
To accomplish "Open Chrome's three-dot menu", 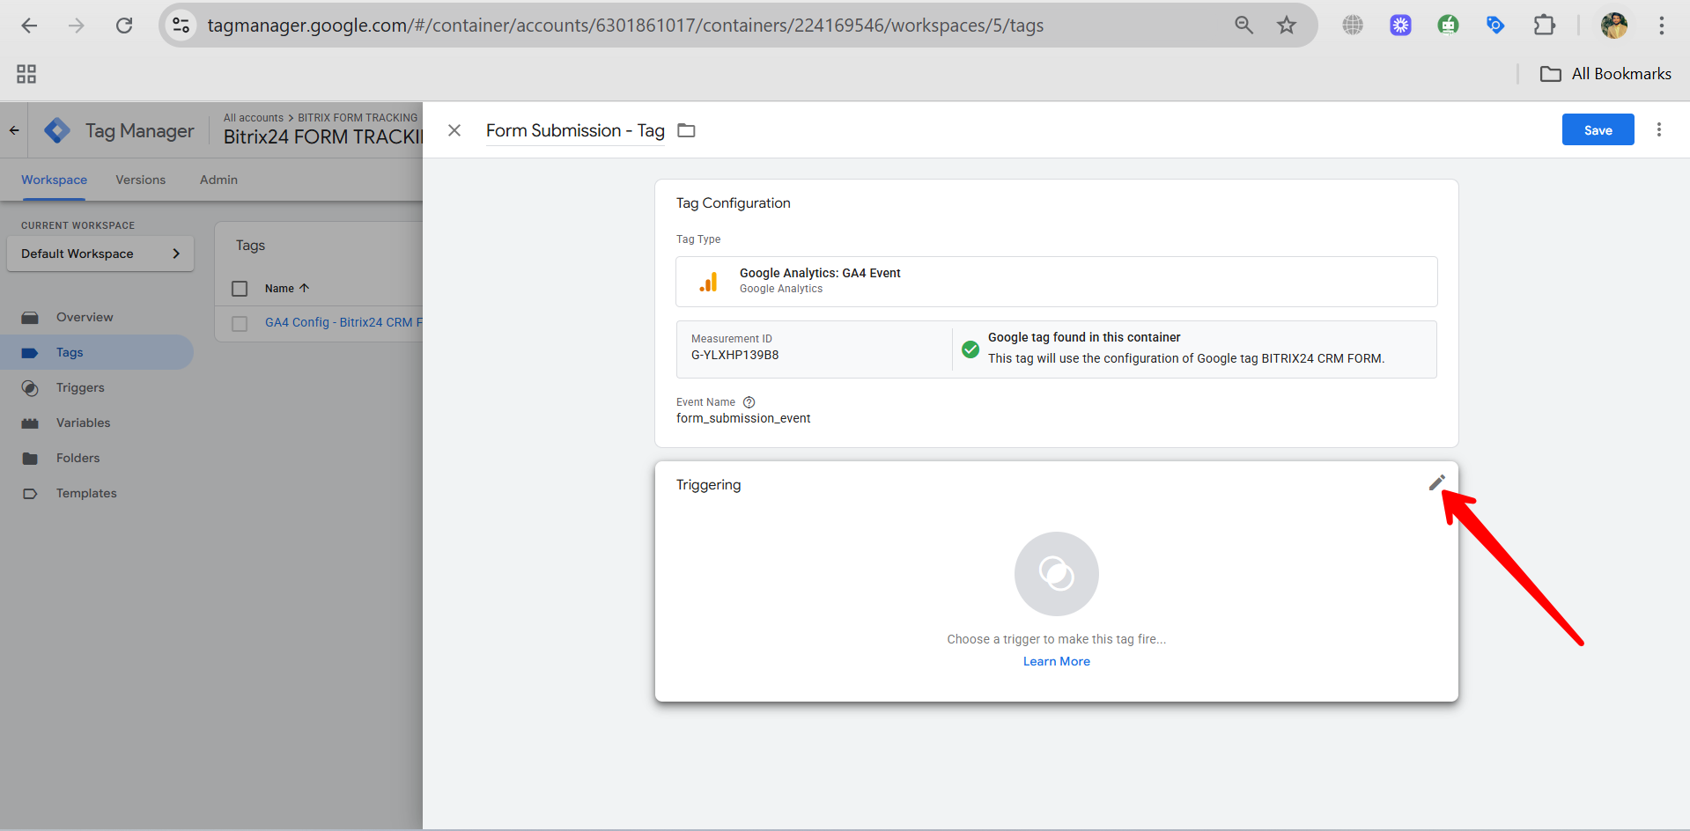I will pyautogui.click(x=1662, y=26).
